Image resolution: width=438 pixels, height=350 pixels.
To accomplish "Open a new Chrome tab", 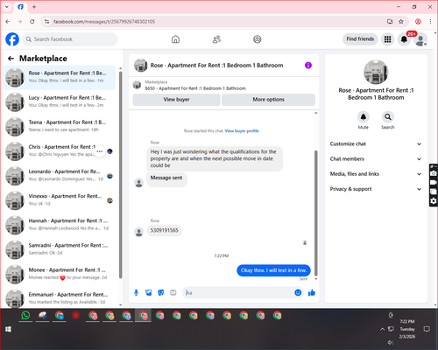I will tap(34, 7).
